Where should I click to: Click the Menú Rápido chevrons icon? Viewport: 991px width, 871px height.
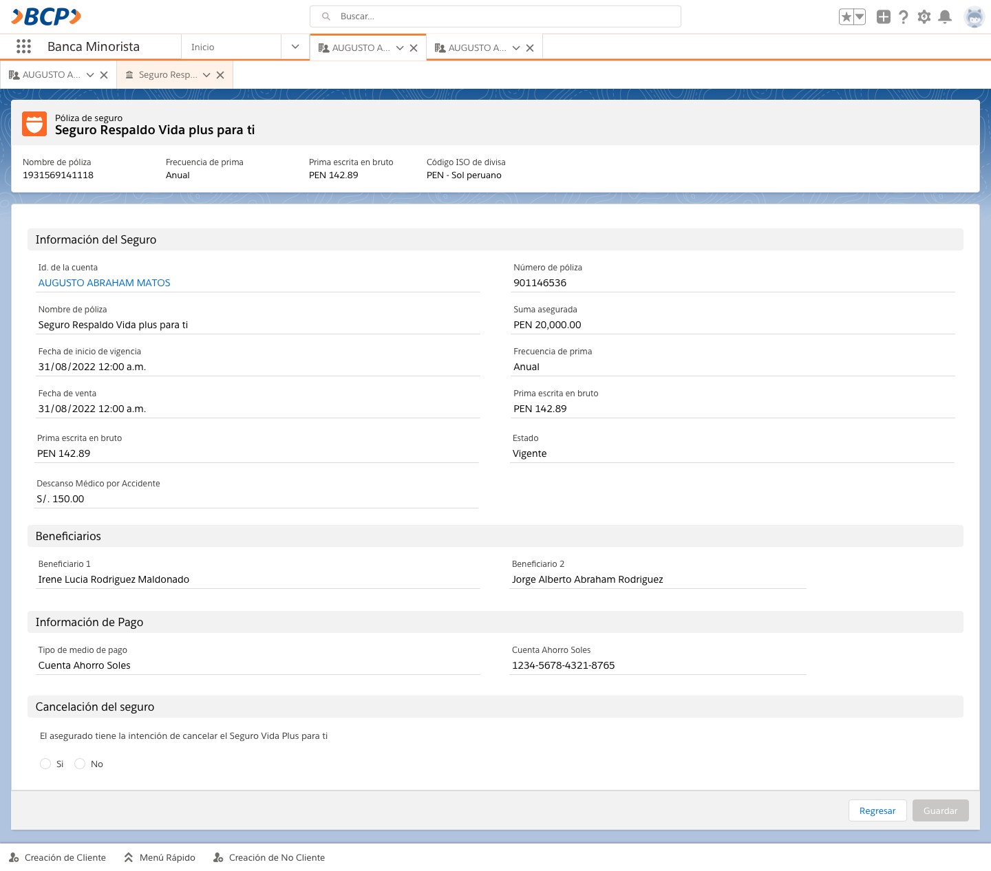click(x=129, y=857)
